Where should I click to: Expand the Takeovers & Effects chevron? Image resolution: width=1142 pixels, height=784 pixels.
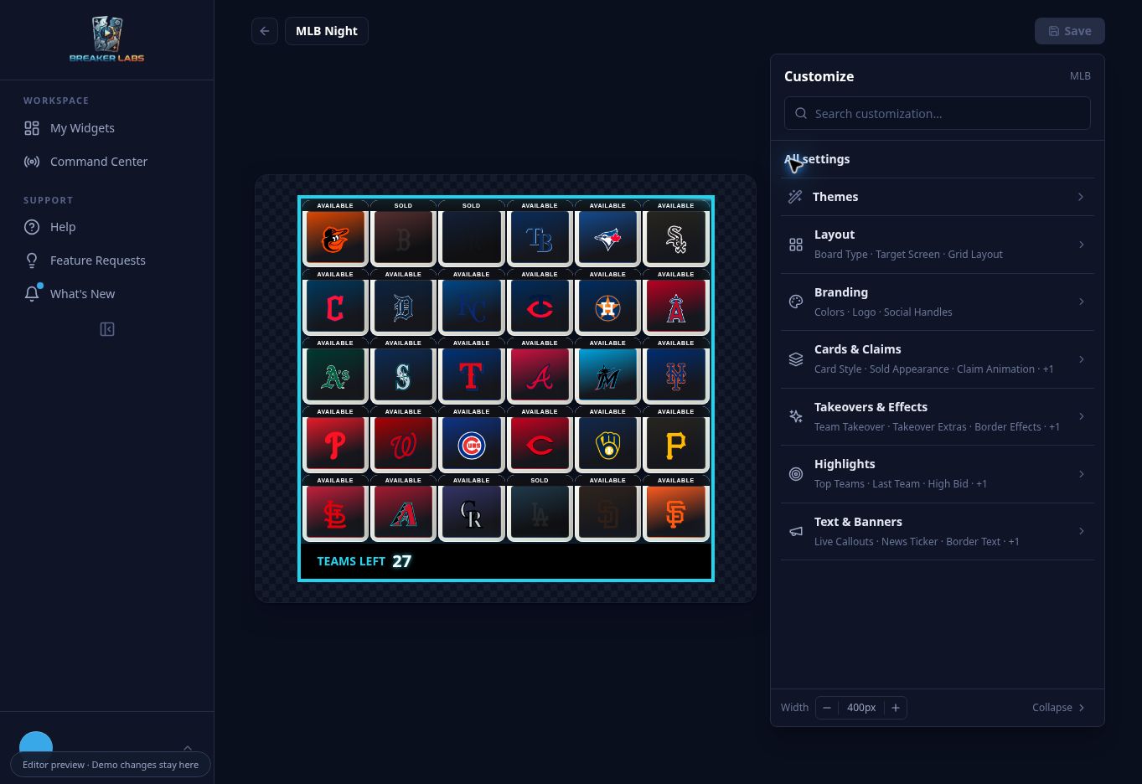[x=1081, y=416]
